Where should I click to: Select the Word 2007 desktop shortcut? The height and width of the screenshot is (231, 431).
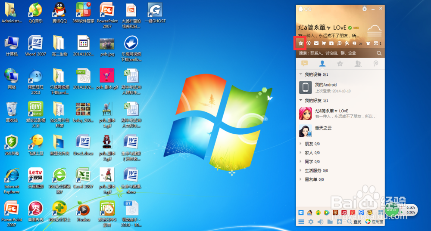35,46
